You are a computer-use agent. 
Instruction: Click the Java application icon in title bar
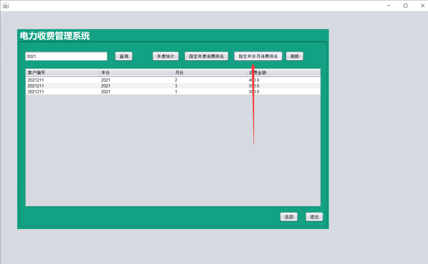click(6, 5)
